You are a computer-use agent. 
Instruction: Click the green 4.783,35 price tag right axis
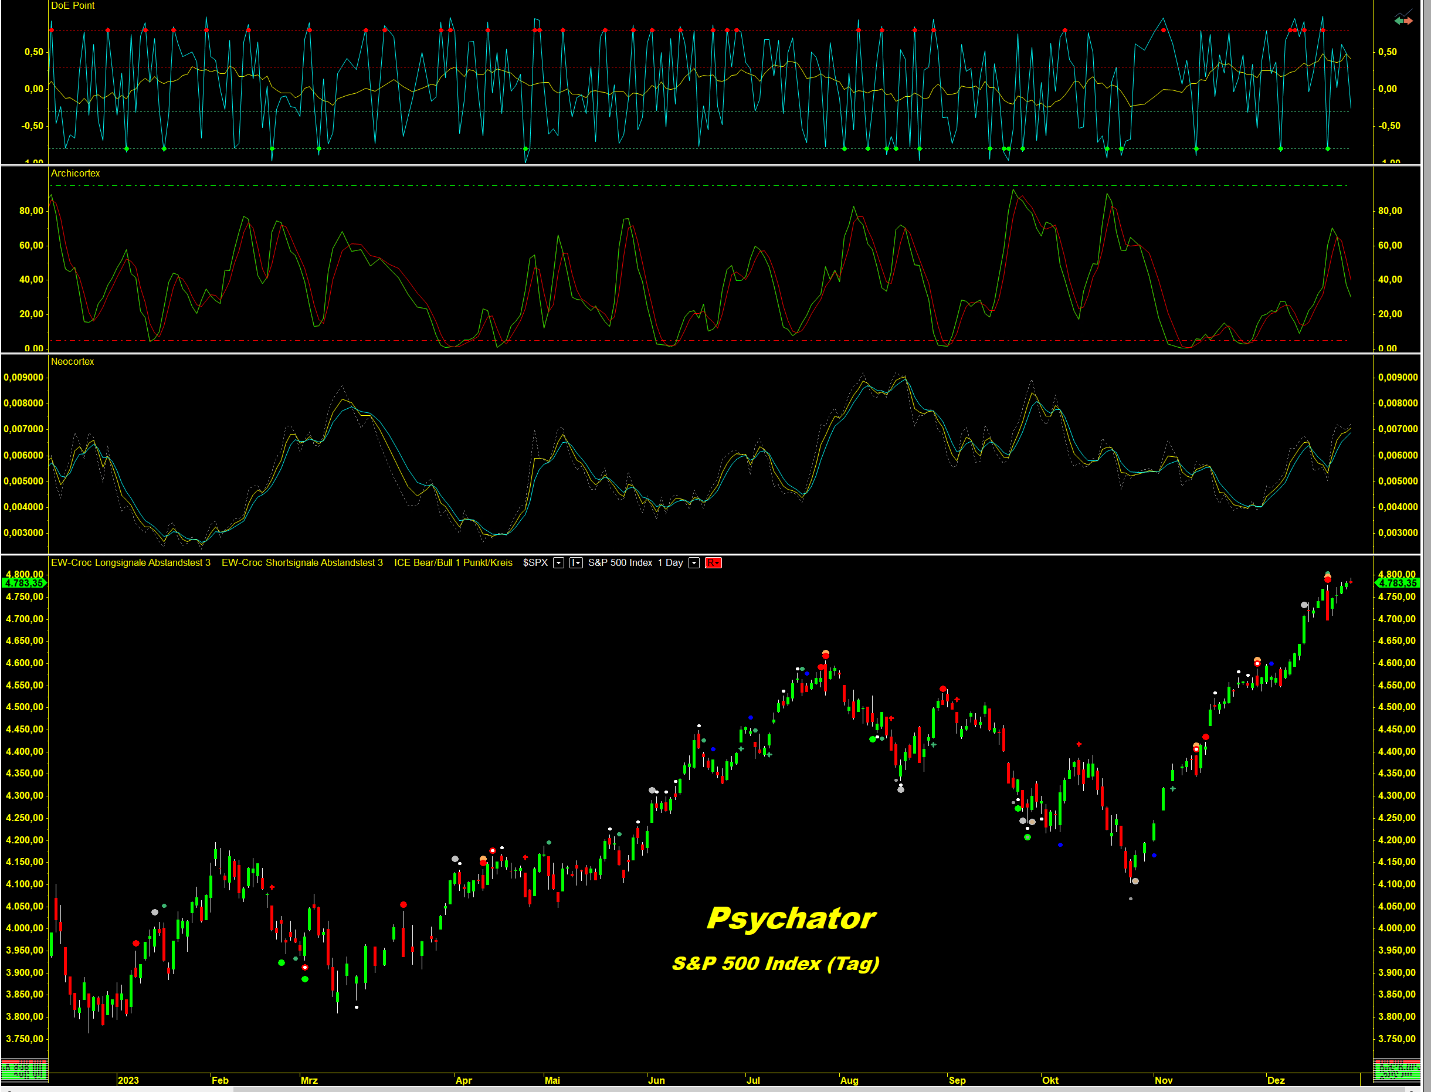(x=1396, y=583)
